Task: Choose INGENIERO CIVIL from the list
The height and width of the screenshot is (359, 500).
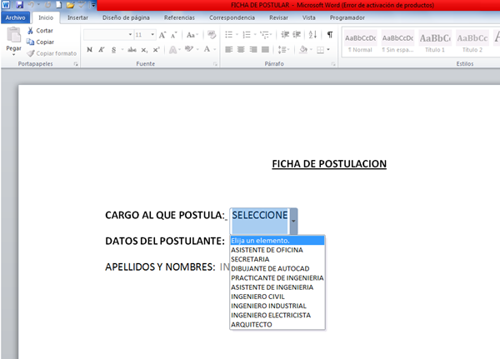Action: click(x=260, y=297)
